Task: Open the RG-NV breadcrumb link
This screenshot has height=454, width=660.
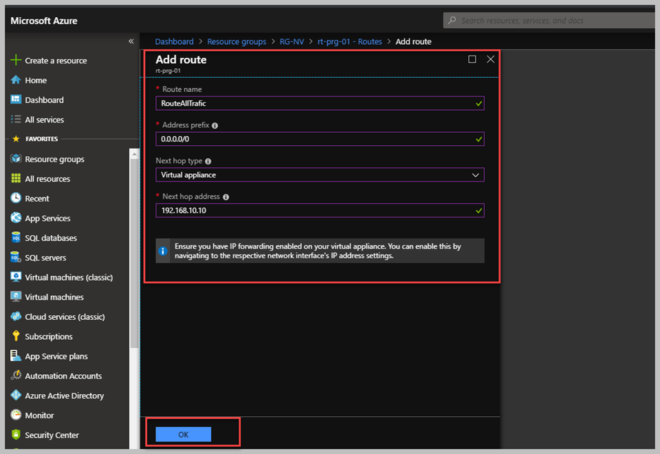Action: pyautogui.click(x=291, y=42)
